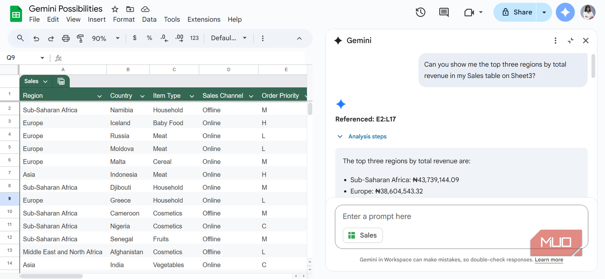Open the File menu
605x279 pixels.
click(x=34, y=19)
